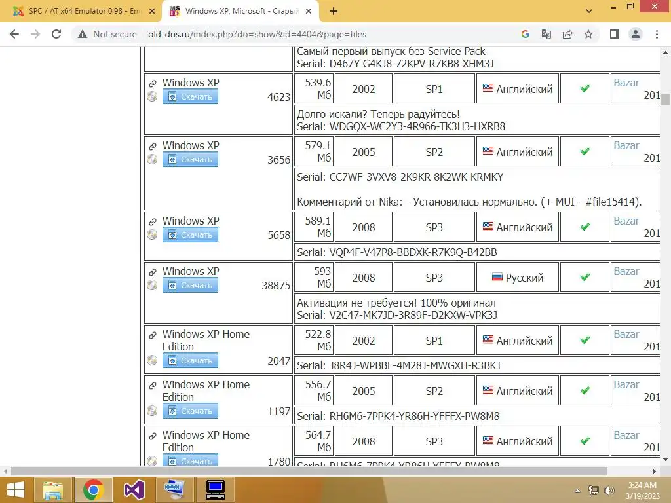This screenshot has height=503, width=671.
Task: Open a new browser tab
Action: pyautogui.click(x=334, y=12)
